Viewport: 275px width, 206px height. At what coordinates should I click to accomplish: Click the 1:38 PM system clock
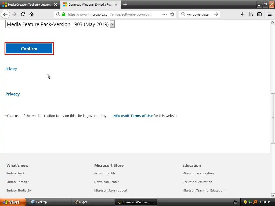coord(265,202)
